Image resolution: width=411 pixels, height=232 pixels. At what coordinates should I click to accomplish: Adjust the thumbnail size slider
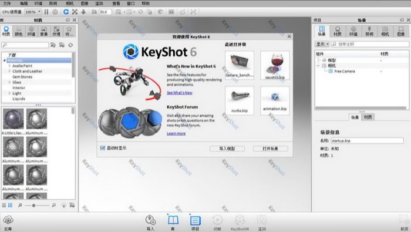tap(34, 205)
